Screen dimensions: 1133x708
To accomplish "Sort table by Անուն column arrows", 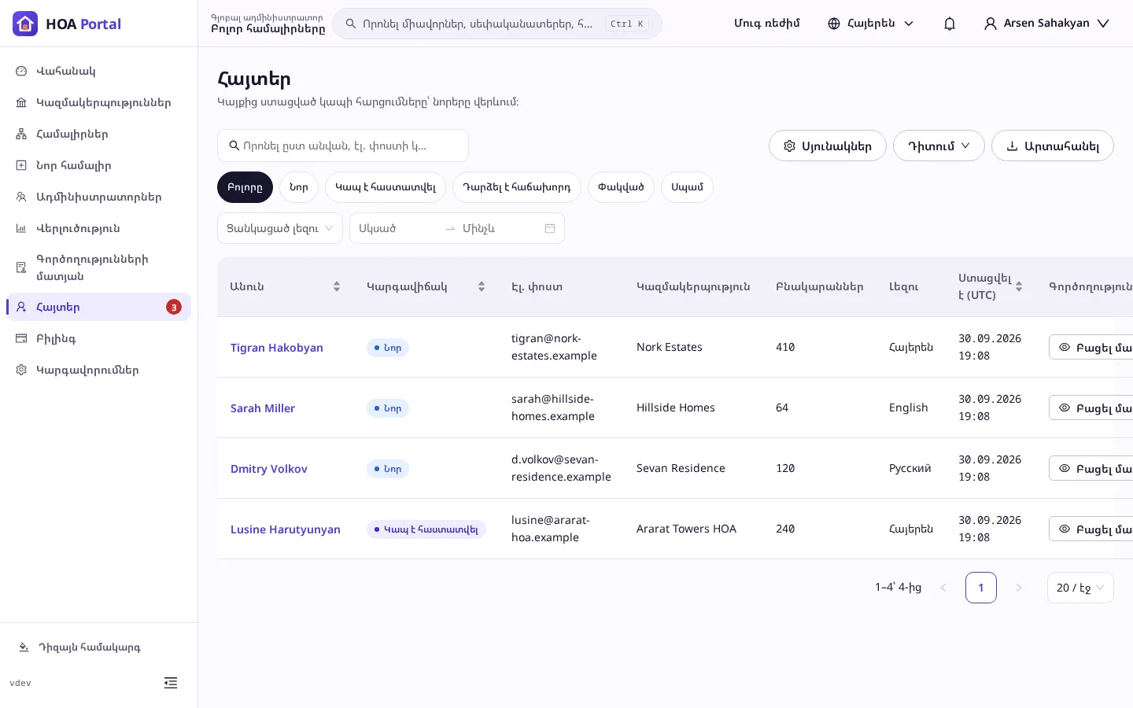I will tap(337, 286).
